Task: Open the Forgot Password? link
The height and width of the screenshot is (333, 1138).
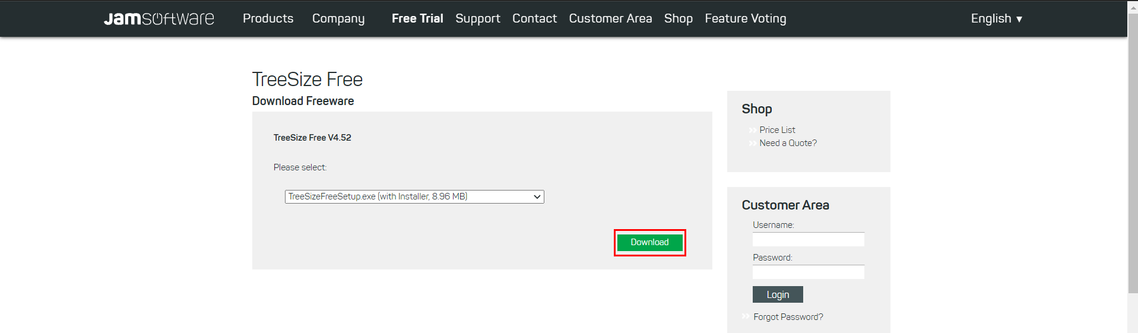Action: [788, 317]
